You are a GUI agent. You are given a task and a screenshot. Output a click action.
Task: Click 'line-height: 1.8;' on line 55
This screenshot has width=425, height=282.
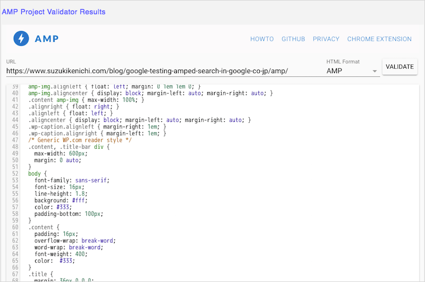click(61, 193)
